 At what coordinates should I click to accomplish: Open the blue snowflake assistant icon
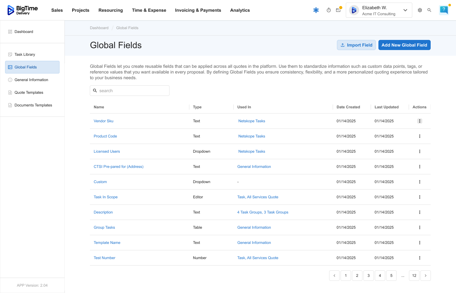click(316, 10)
